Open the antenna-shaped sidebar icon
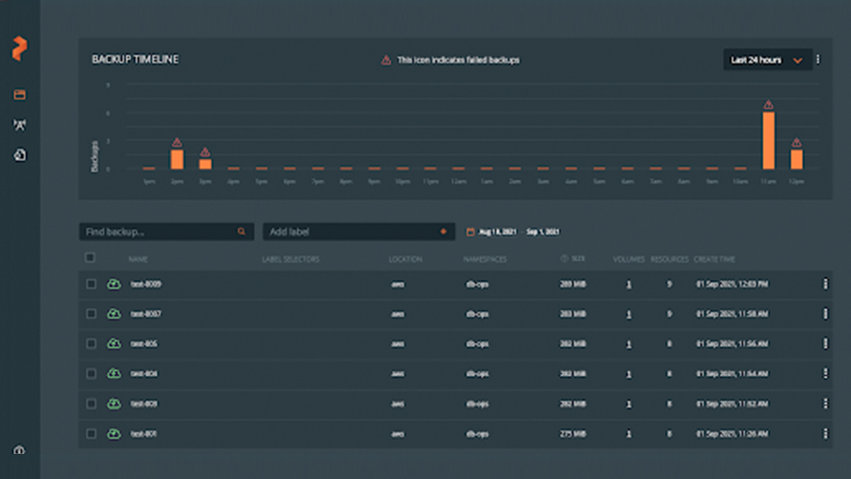 [x=20, y=125]
